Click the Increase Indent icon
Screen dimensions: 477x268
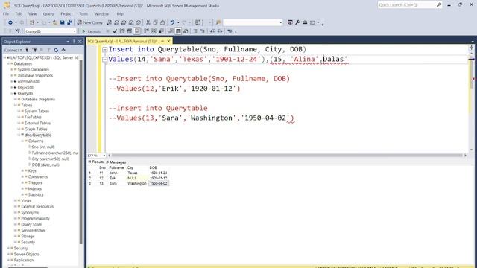(x=220, y=31)
